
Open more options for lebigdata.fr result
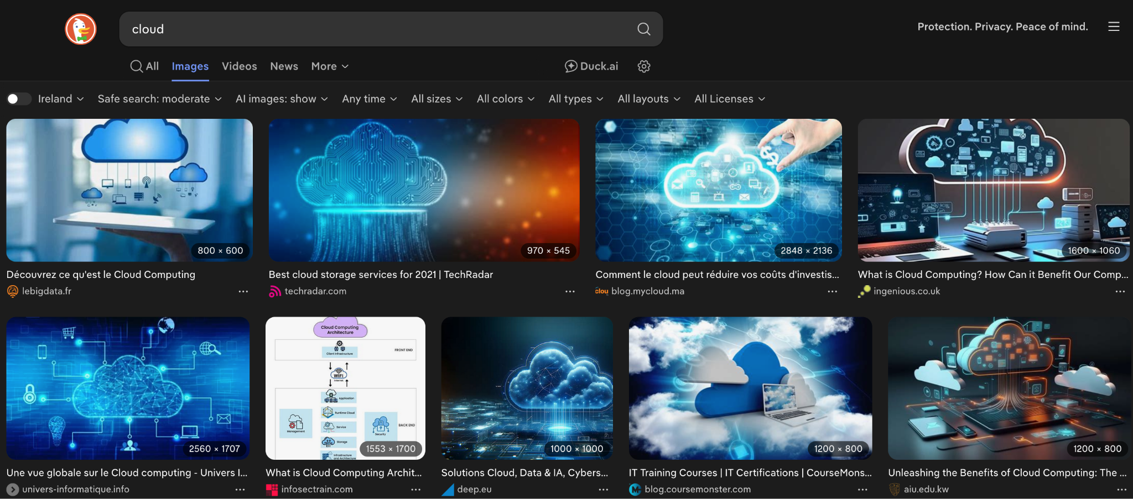pos(243,291)
